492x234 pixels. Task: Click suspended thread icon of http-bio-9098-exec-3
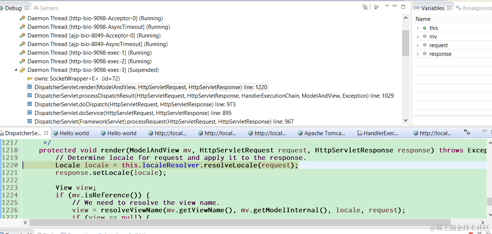22,70
